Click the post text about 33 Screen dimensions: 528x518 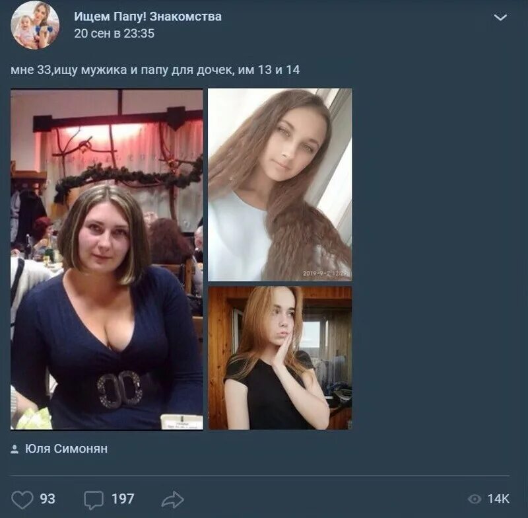[155, 70]
